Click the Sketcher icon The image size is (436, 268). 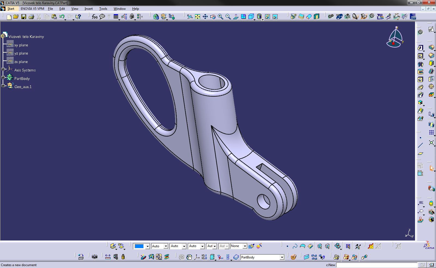coord(431,29)
